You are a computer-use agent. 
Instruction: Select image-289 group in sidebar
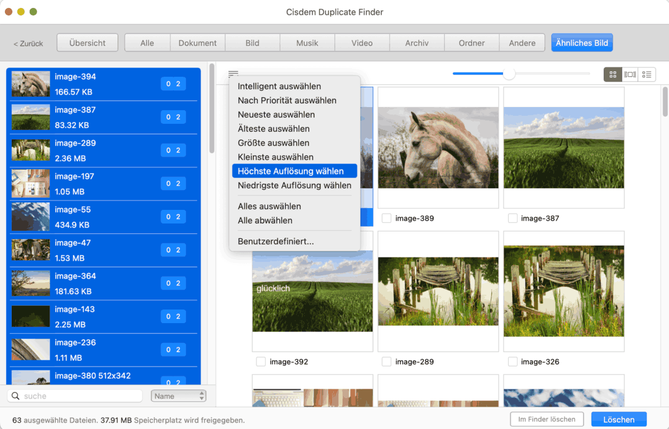click(x=103, y=150)
